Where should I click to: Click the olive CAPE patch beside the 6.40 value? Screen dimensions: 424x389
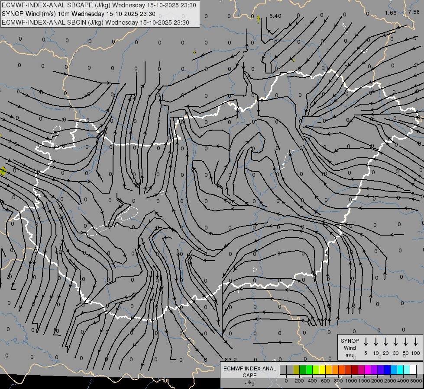tap(259, 19)
